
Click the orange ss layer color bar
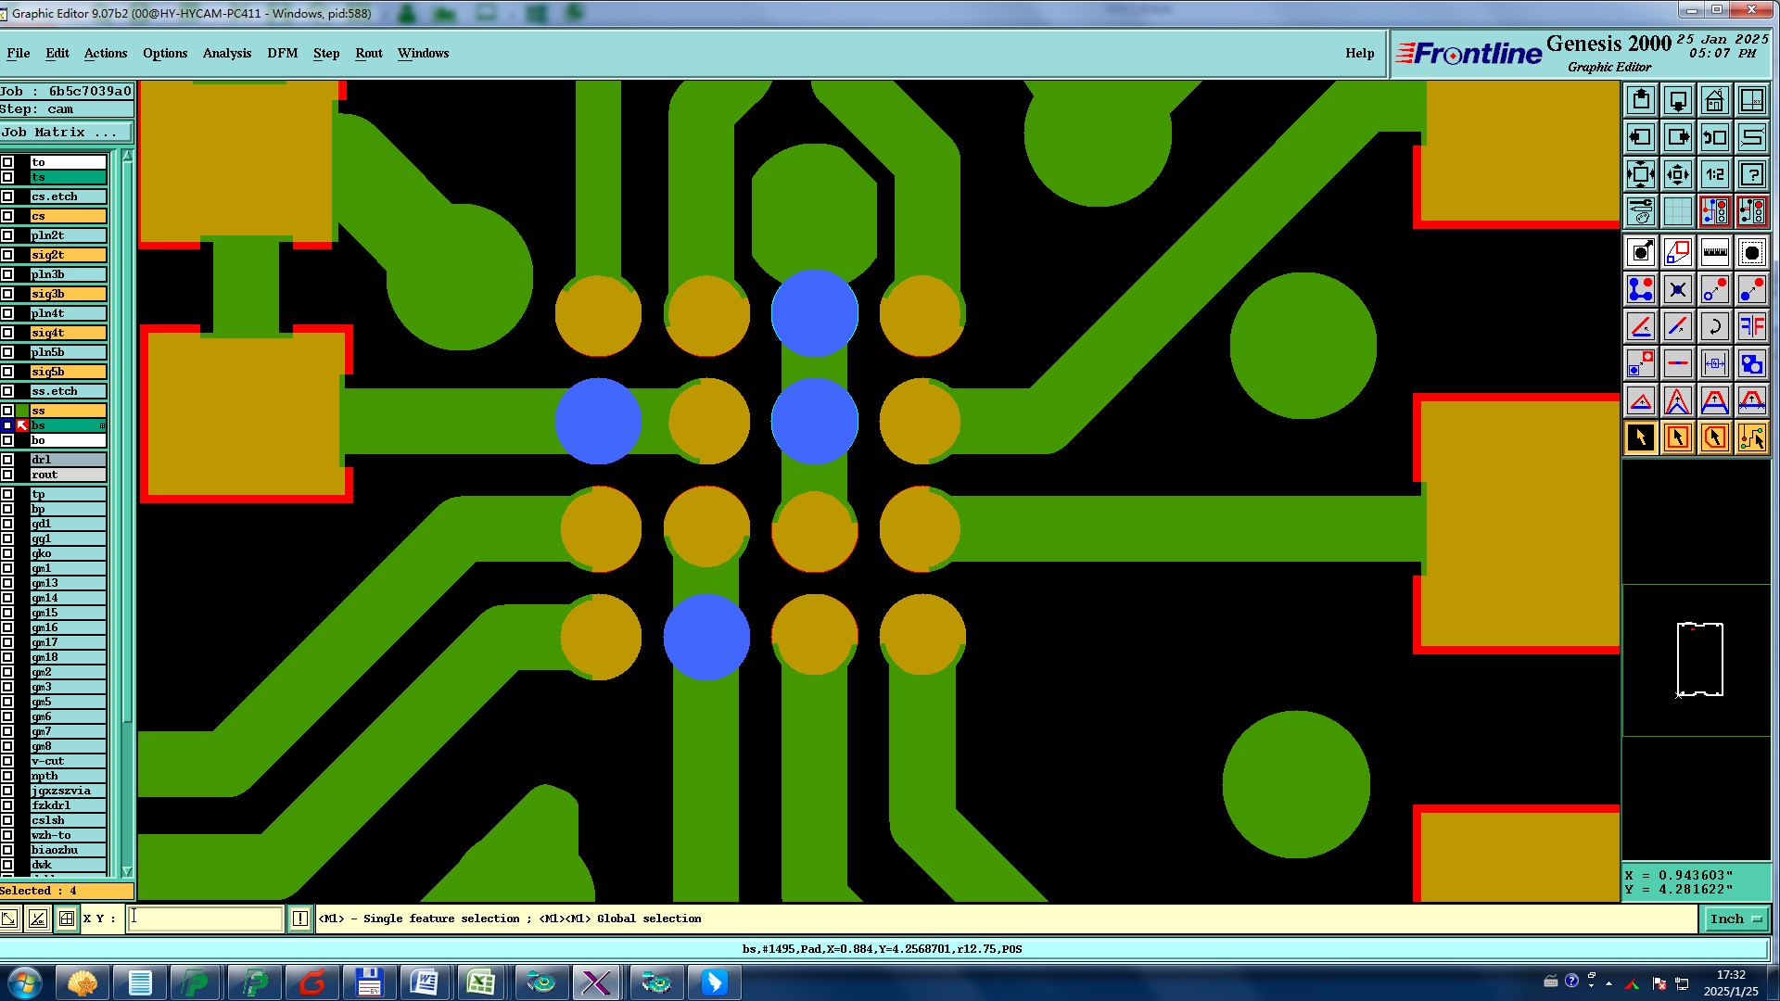[x=68, y=411]
